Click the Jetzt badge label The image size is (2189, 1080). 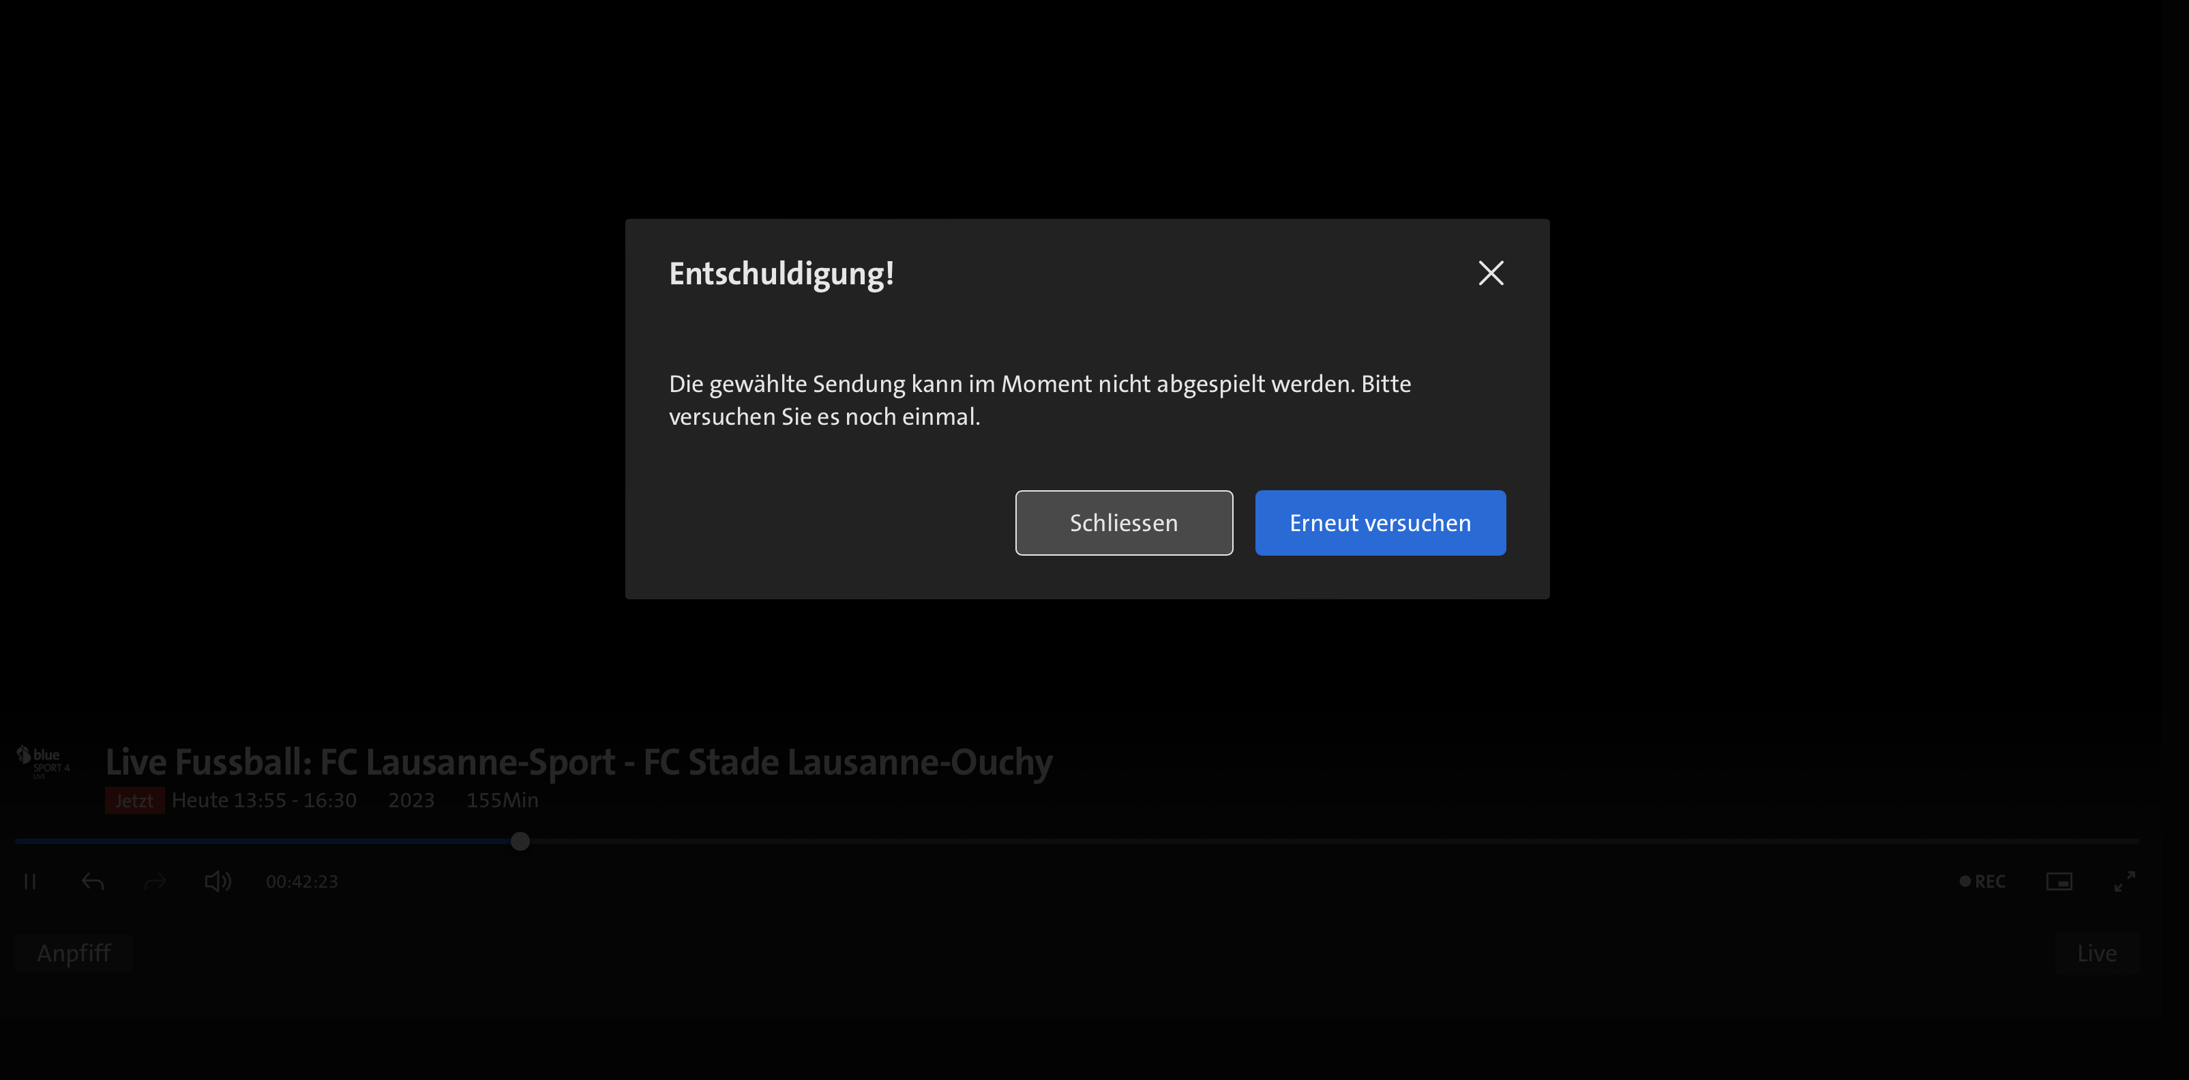pyautogui.click(x=134, y=800)
